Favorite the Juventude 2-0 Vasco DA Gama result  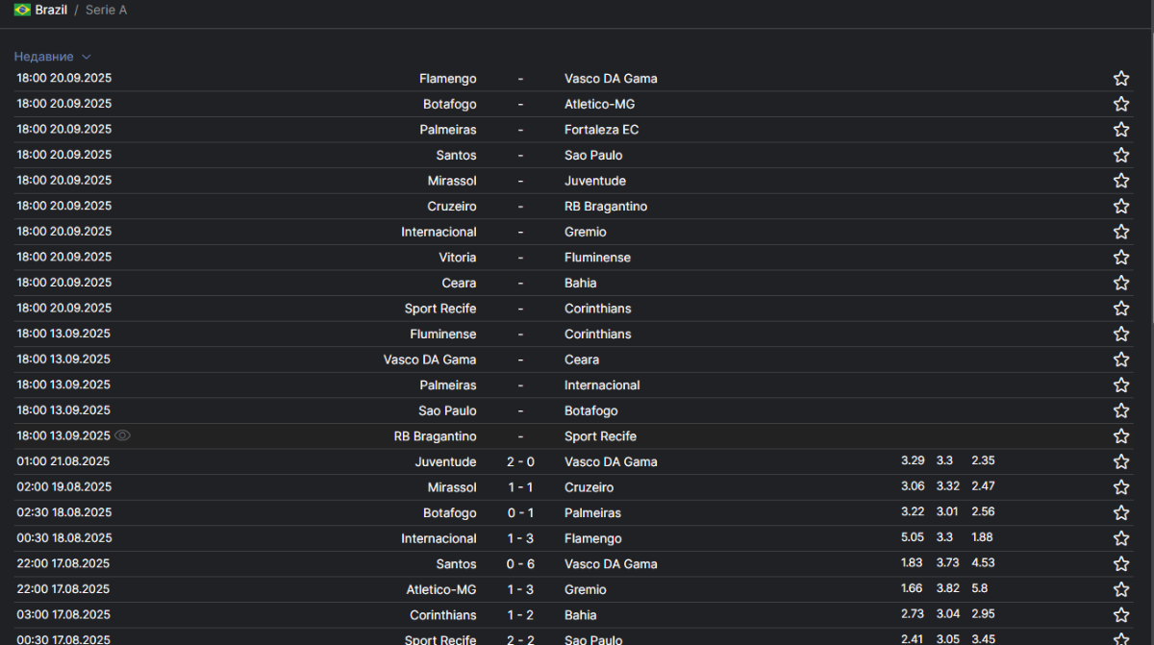[1120, 461]
